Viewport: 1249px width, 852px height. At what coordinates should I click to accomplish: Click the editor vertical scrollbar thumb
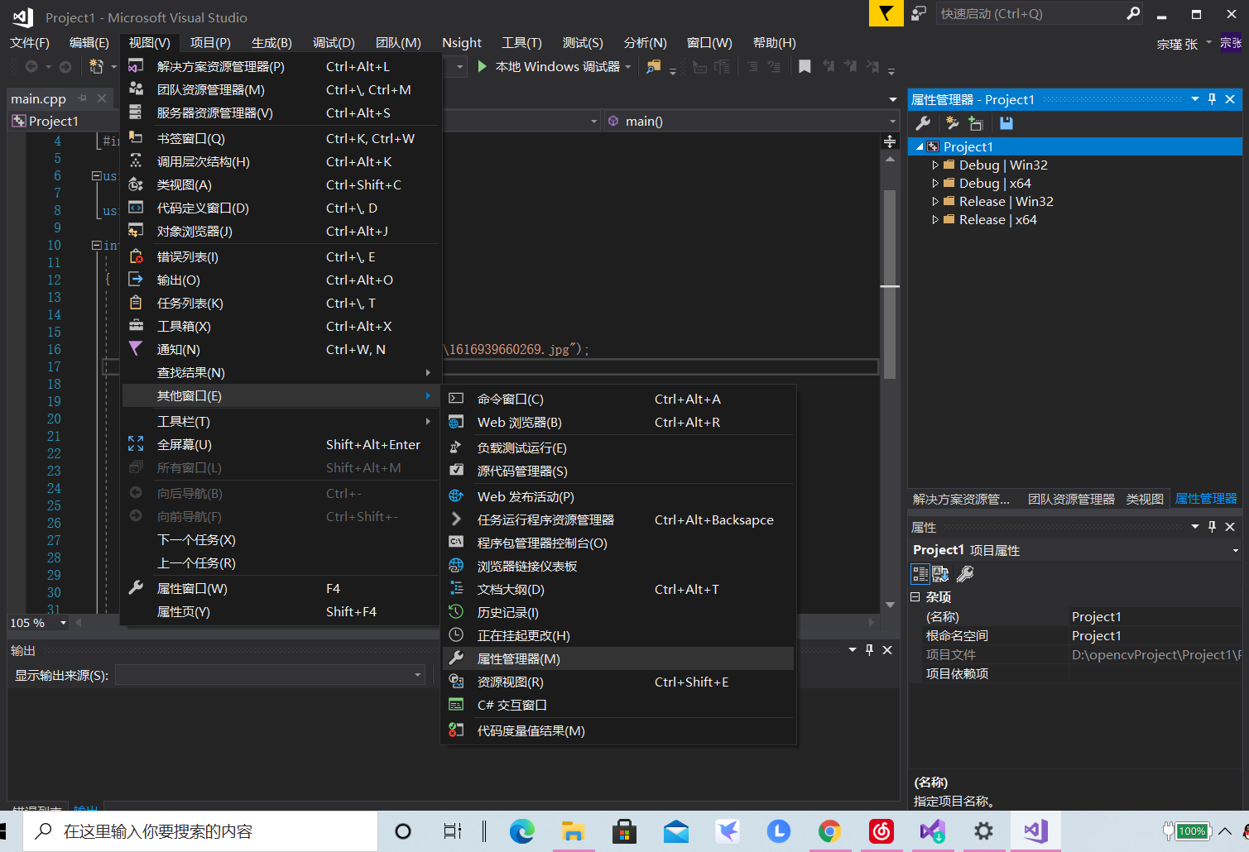coord(890,285)
